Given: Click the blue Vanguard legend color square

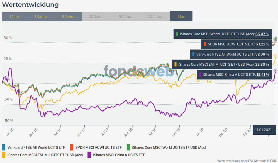Looking at the screenshot, I should click(4, 147).
